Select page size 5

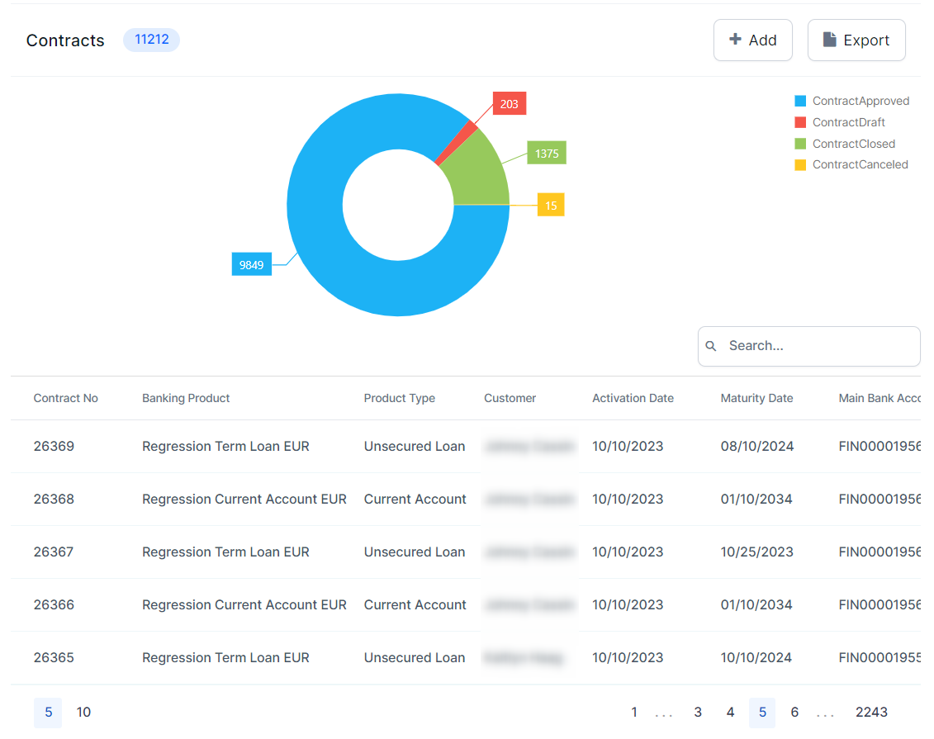[x=48, y=712]
